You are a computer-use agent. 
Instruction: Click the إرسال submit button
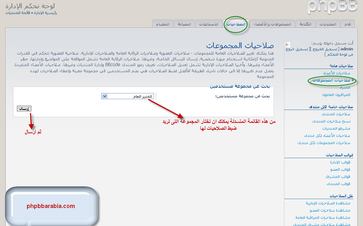[24, 109]
